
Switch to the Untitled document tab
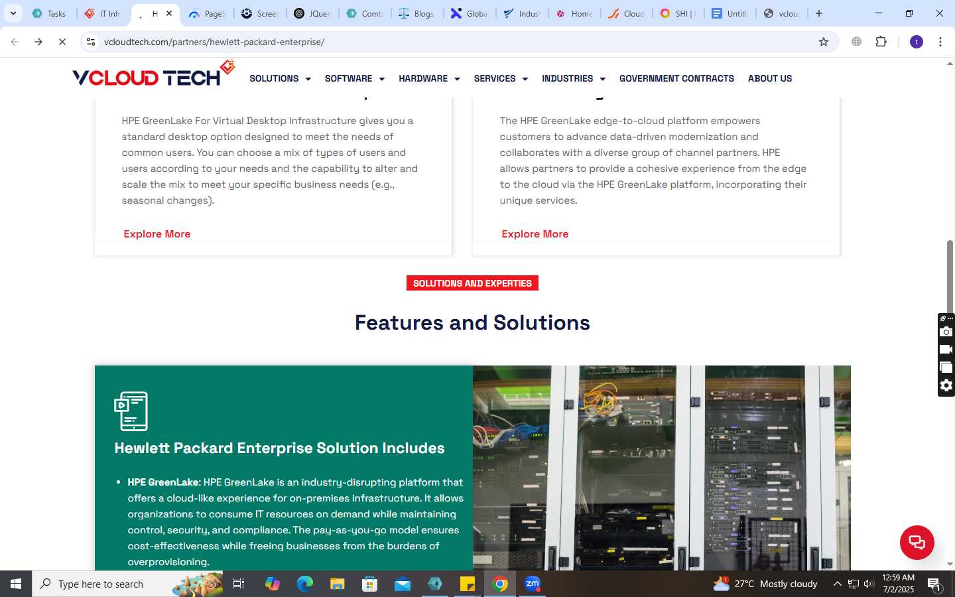730,13
